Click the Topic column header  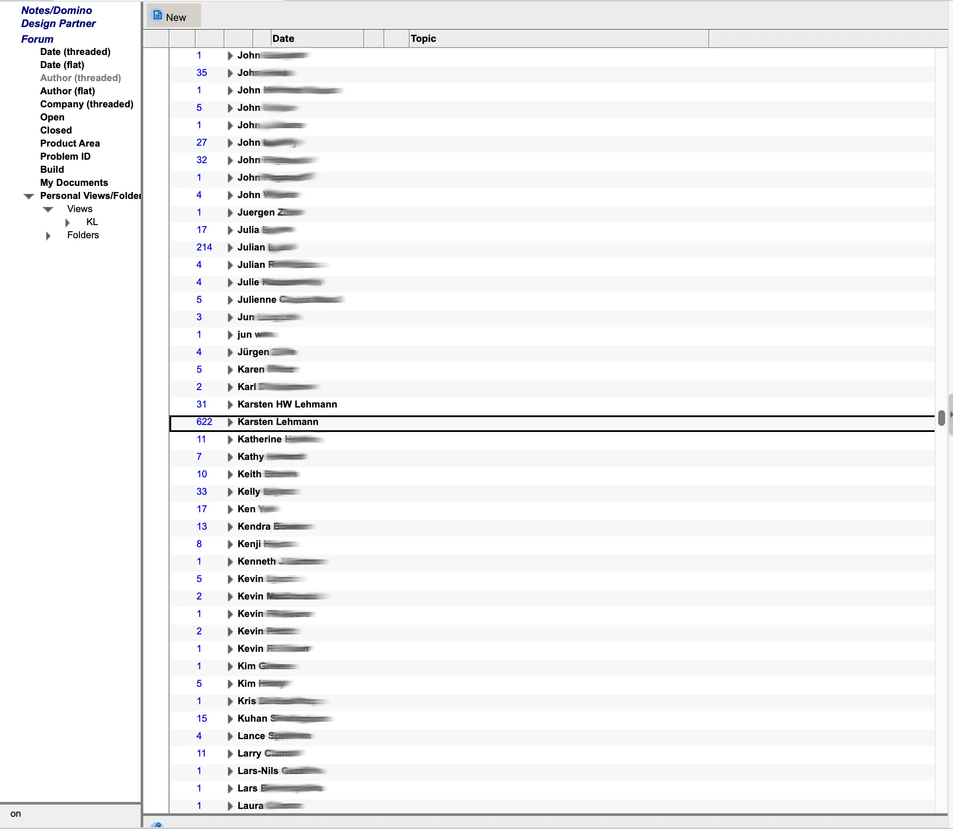point(559,38)
